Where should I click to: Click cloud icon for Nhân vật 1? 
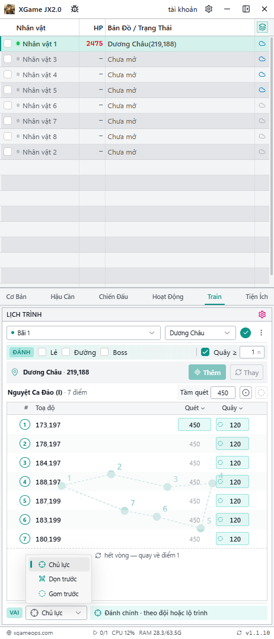coord(262,43)
